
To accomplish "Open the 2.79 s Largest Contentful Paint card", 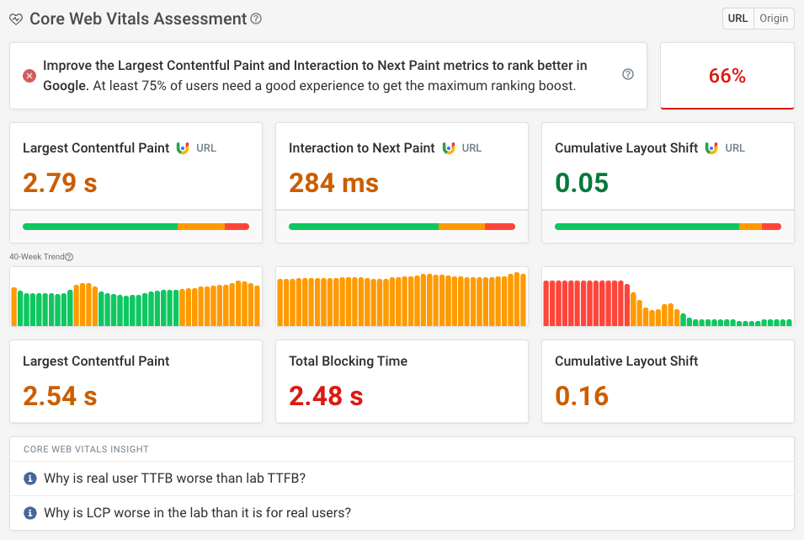I will click(136, 182).
